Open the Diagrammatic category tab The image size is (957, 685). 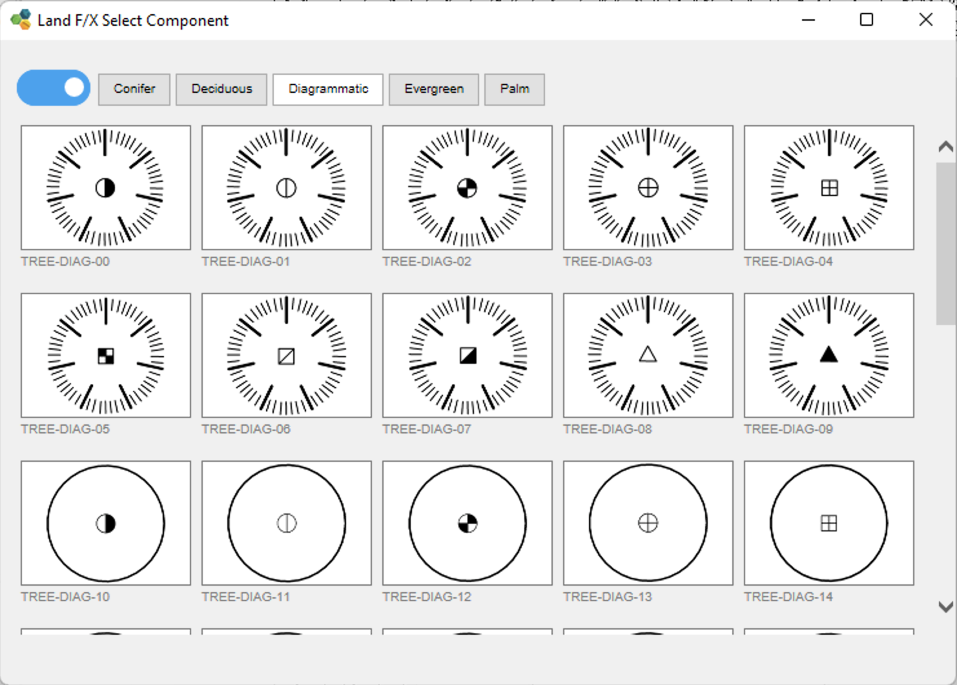click(328, 89)
